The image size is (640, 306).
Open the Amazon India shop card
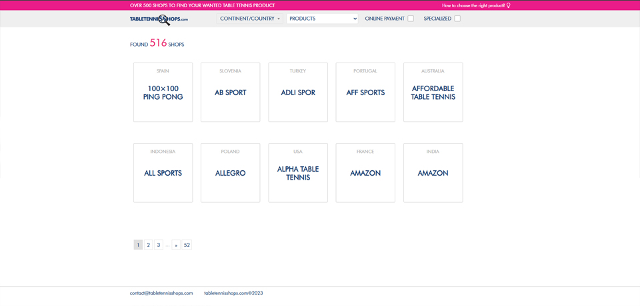coord(433,173)
